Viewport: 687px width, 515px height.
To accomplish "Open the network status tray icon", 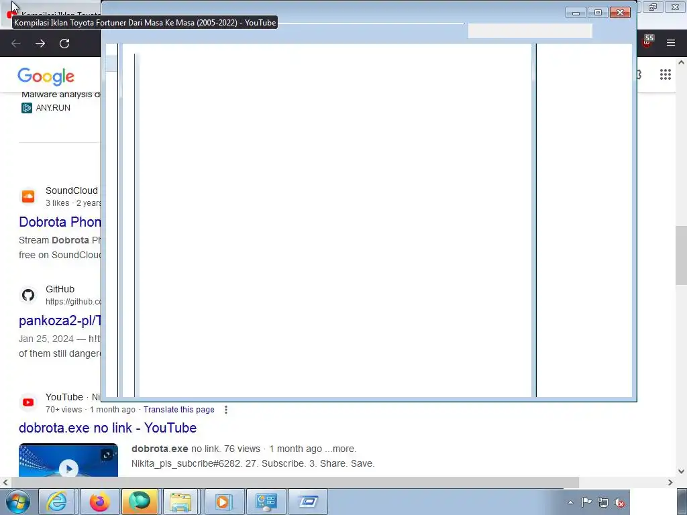I will tap(603, 502).
